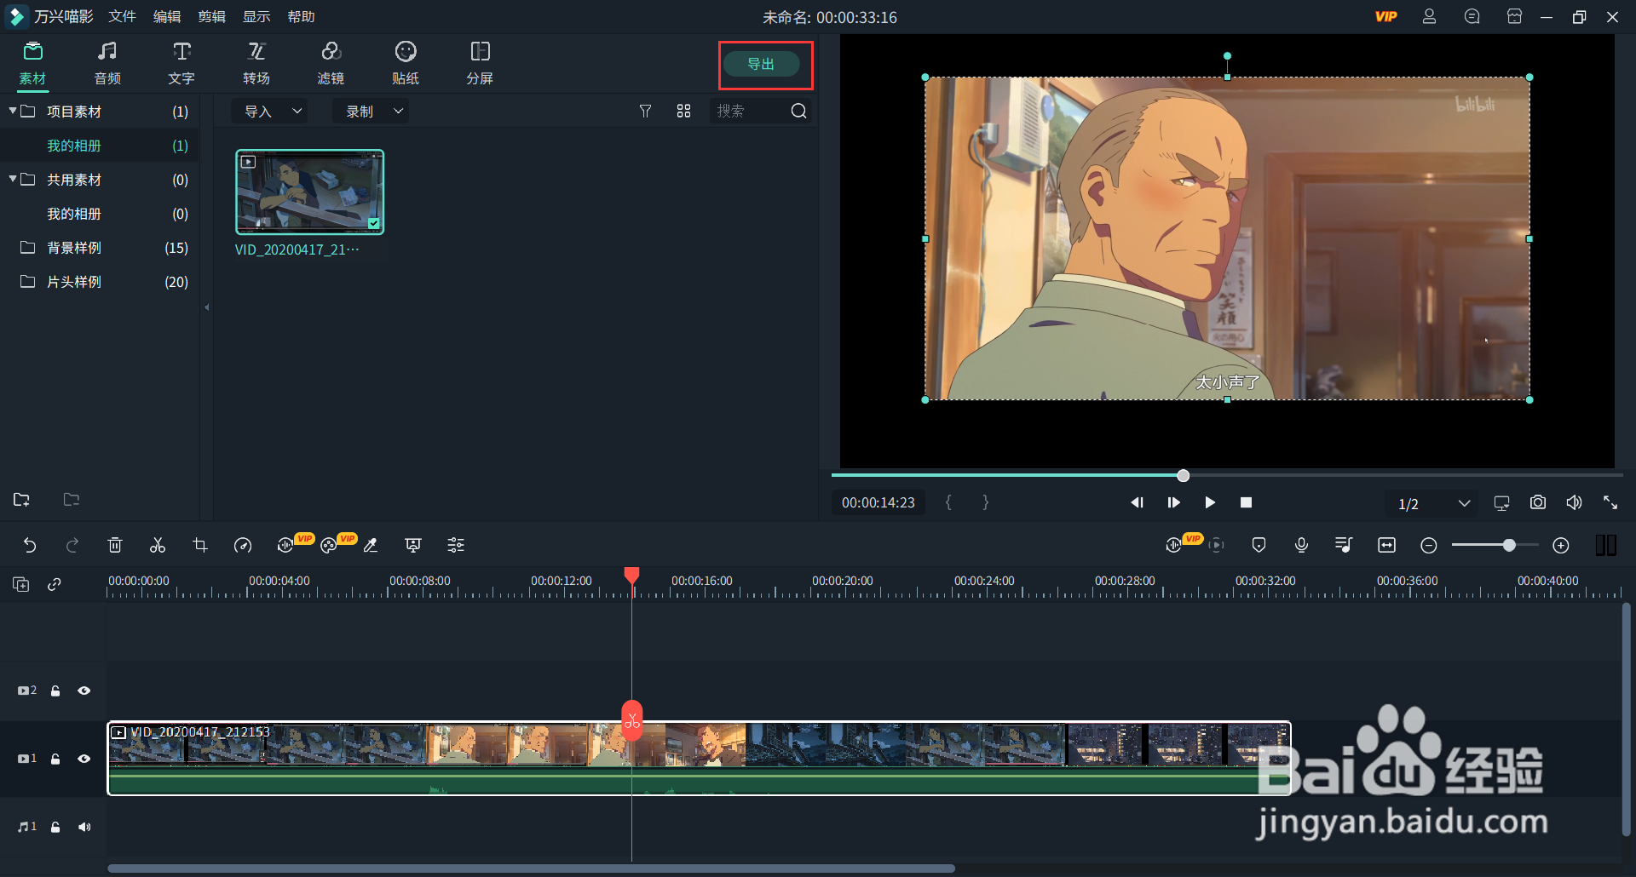Open the 剪辑 menu
The width and height of the screenshot is (1636, 877).
coord(212,17)
